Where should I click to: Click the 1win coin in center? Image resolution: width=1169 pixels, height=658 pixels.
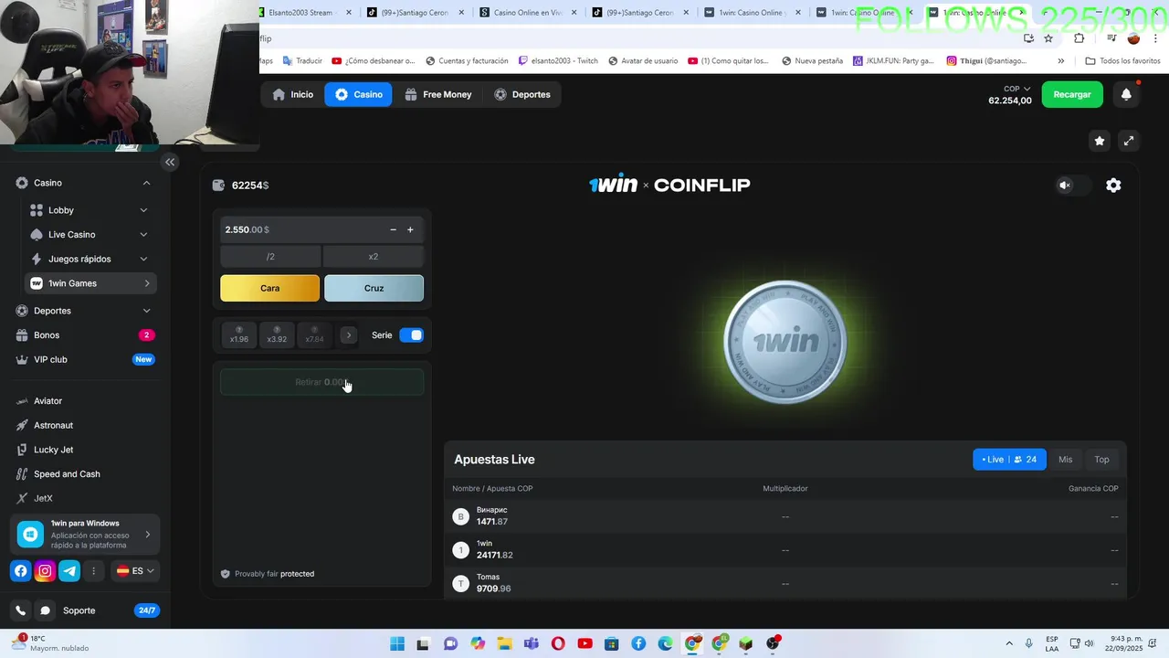pos(785,342)
